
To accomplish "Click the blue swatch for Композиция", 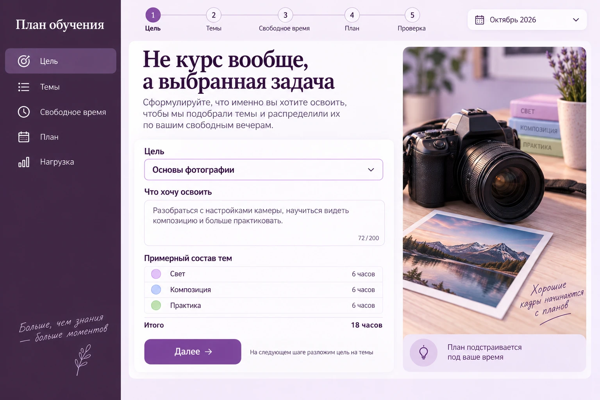I will [x=156, y=289].
